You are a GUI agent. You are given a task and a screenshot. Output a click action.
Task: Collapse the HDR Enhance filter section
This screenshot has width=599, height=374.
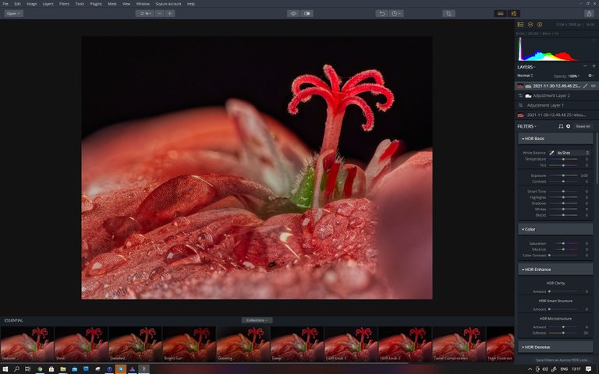click(555, 270)
